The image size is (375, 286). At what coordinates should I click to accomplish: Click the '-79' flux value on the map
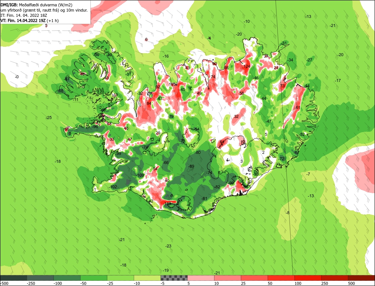point(171,116)
